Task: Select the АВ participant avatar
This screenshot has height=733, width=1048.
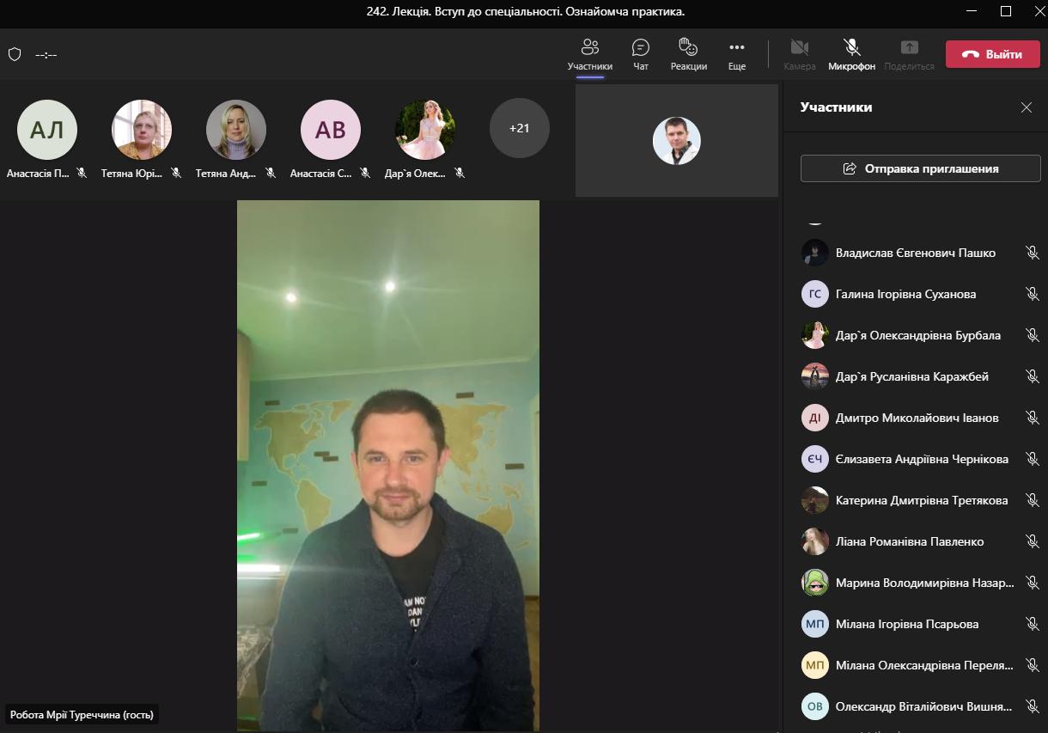Action: [x=331, y=130]
